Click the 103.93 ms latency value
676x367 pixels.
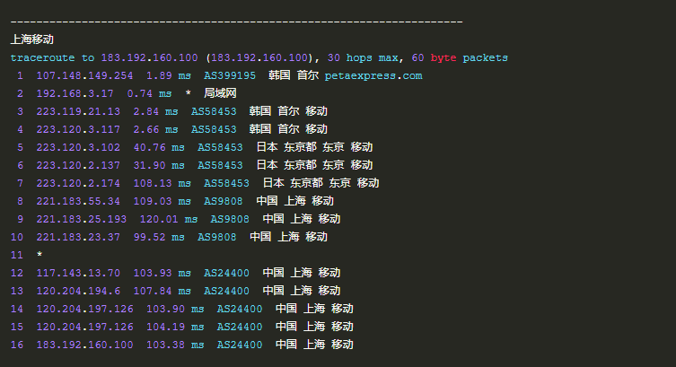162,273
